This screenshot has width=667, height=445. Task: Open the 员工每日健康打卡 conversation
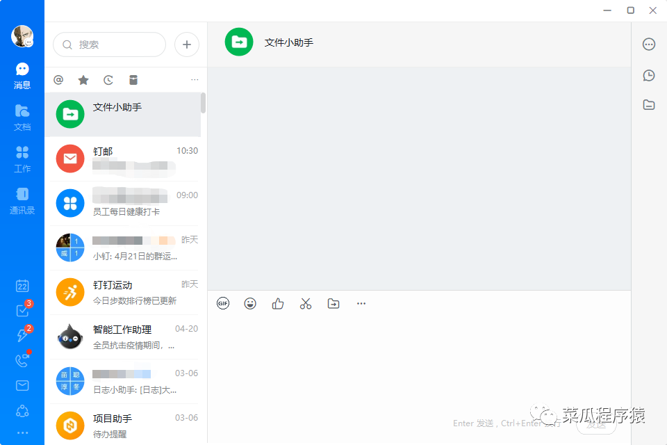pyautogui.click(x=122, y=203)
